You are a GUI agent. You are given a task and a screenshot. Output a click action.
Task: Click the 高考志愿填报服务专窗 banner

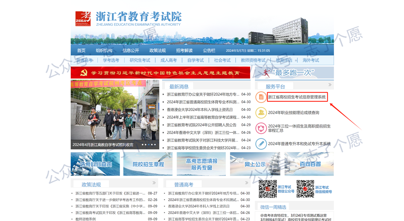201,164
